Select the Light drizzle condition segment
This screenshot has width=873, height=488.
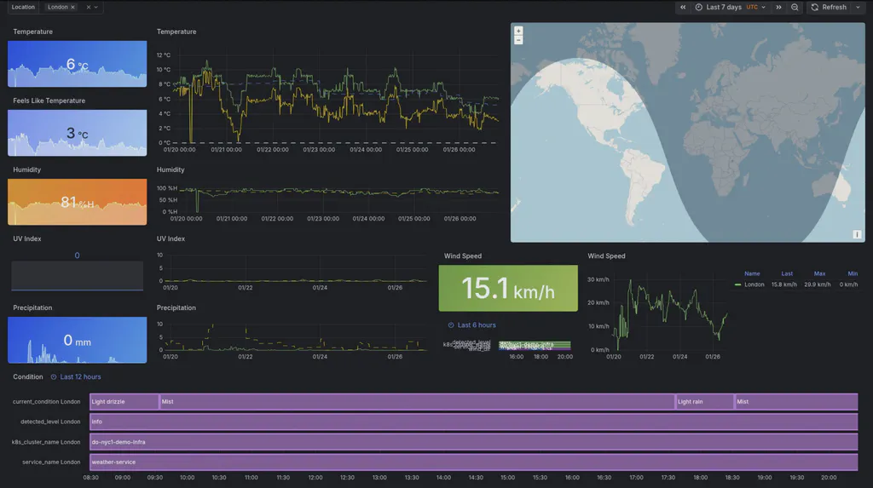(124, 401)
